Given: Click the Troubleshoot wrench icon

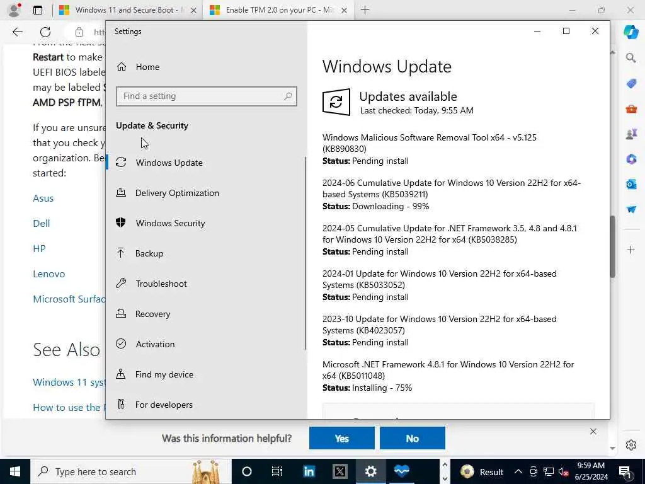Looking at the screenshot, I should (x=121, y=283).
